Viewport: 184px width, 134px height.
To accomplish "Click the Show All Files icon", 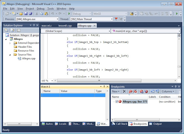I will pos(12,30).
